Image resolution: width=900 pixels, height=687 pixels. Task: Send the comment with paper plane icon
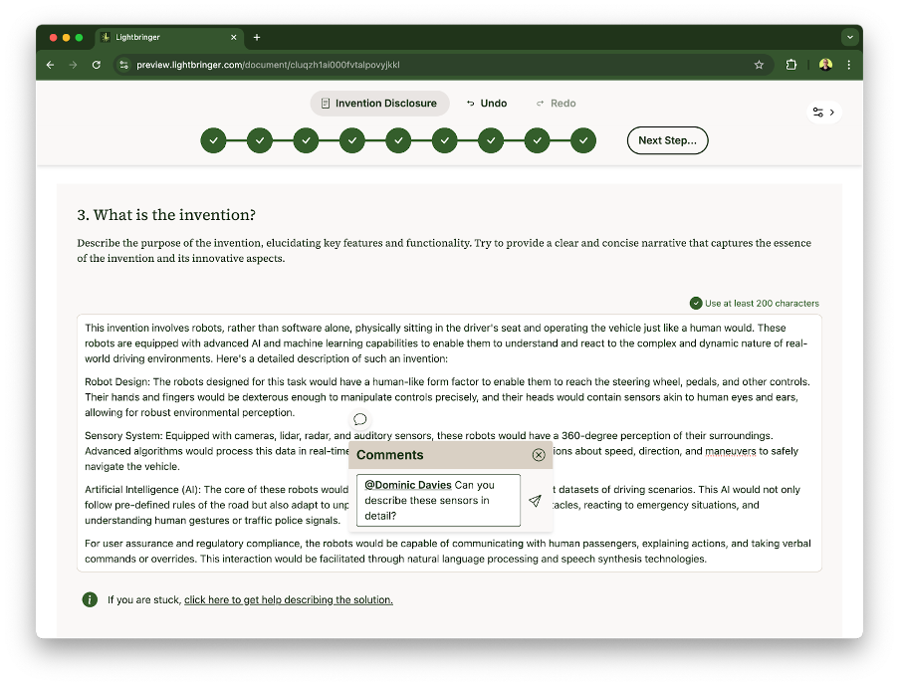tap(535, 501)
